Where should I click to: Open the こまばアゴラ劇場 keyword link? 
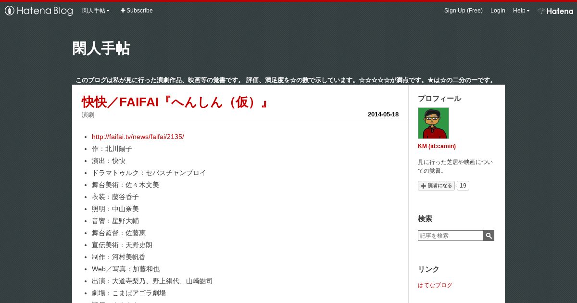tap(139, 293)
